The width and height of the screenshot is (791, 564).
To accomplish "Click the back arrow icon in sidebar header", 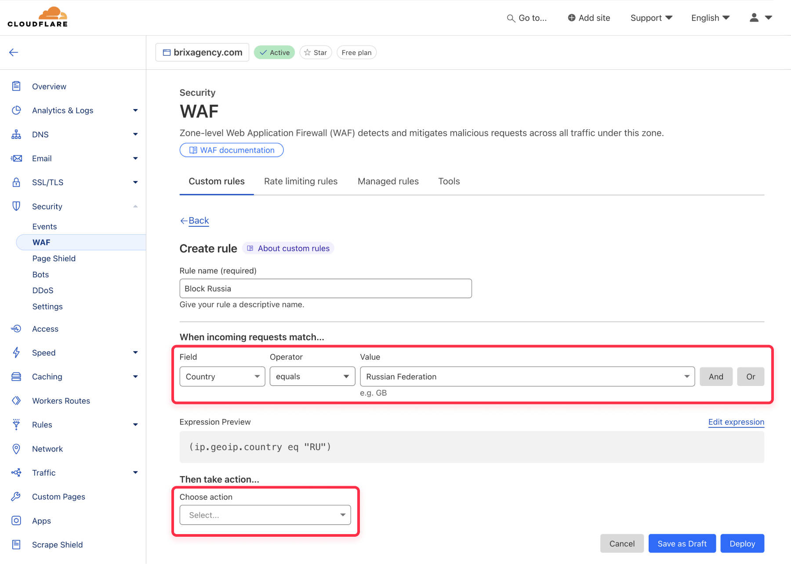I will pos(14,52).
